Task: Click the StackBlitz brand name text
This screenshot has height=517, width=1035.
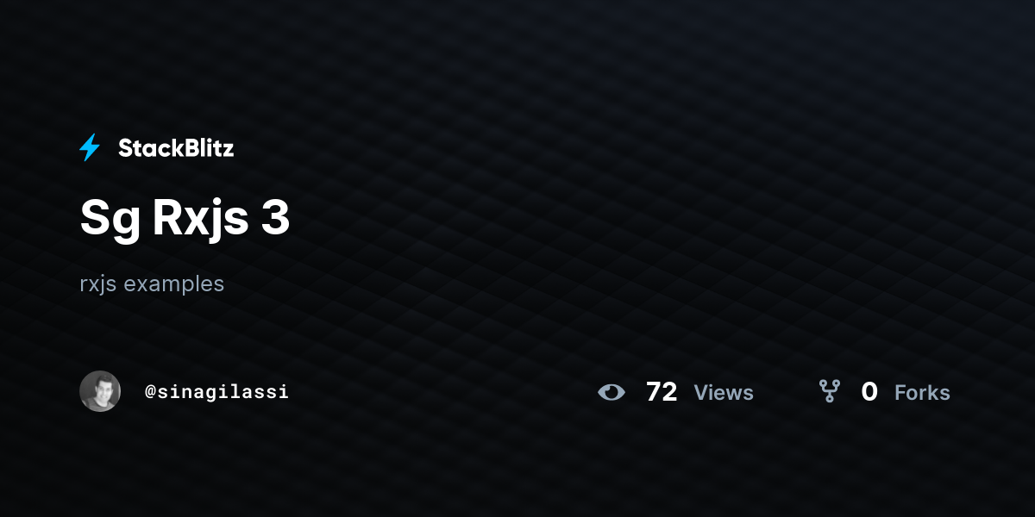Action: (x=176, y=148)
